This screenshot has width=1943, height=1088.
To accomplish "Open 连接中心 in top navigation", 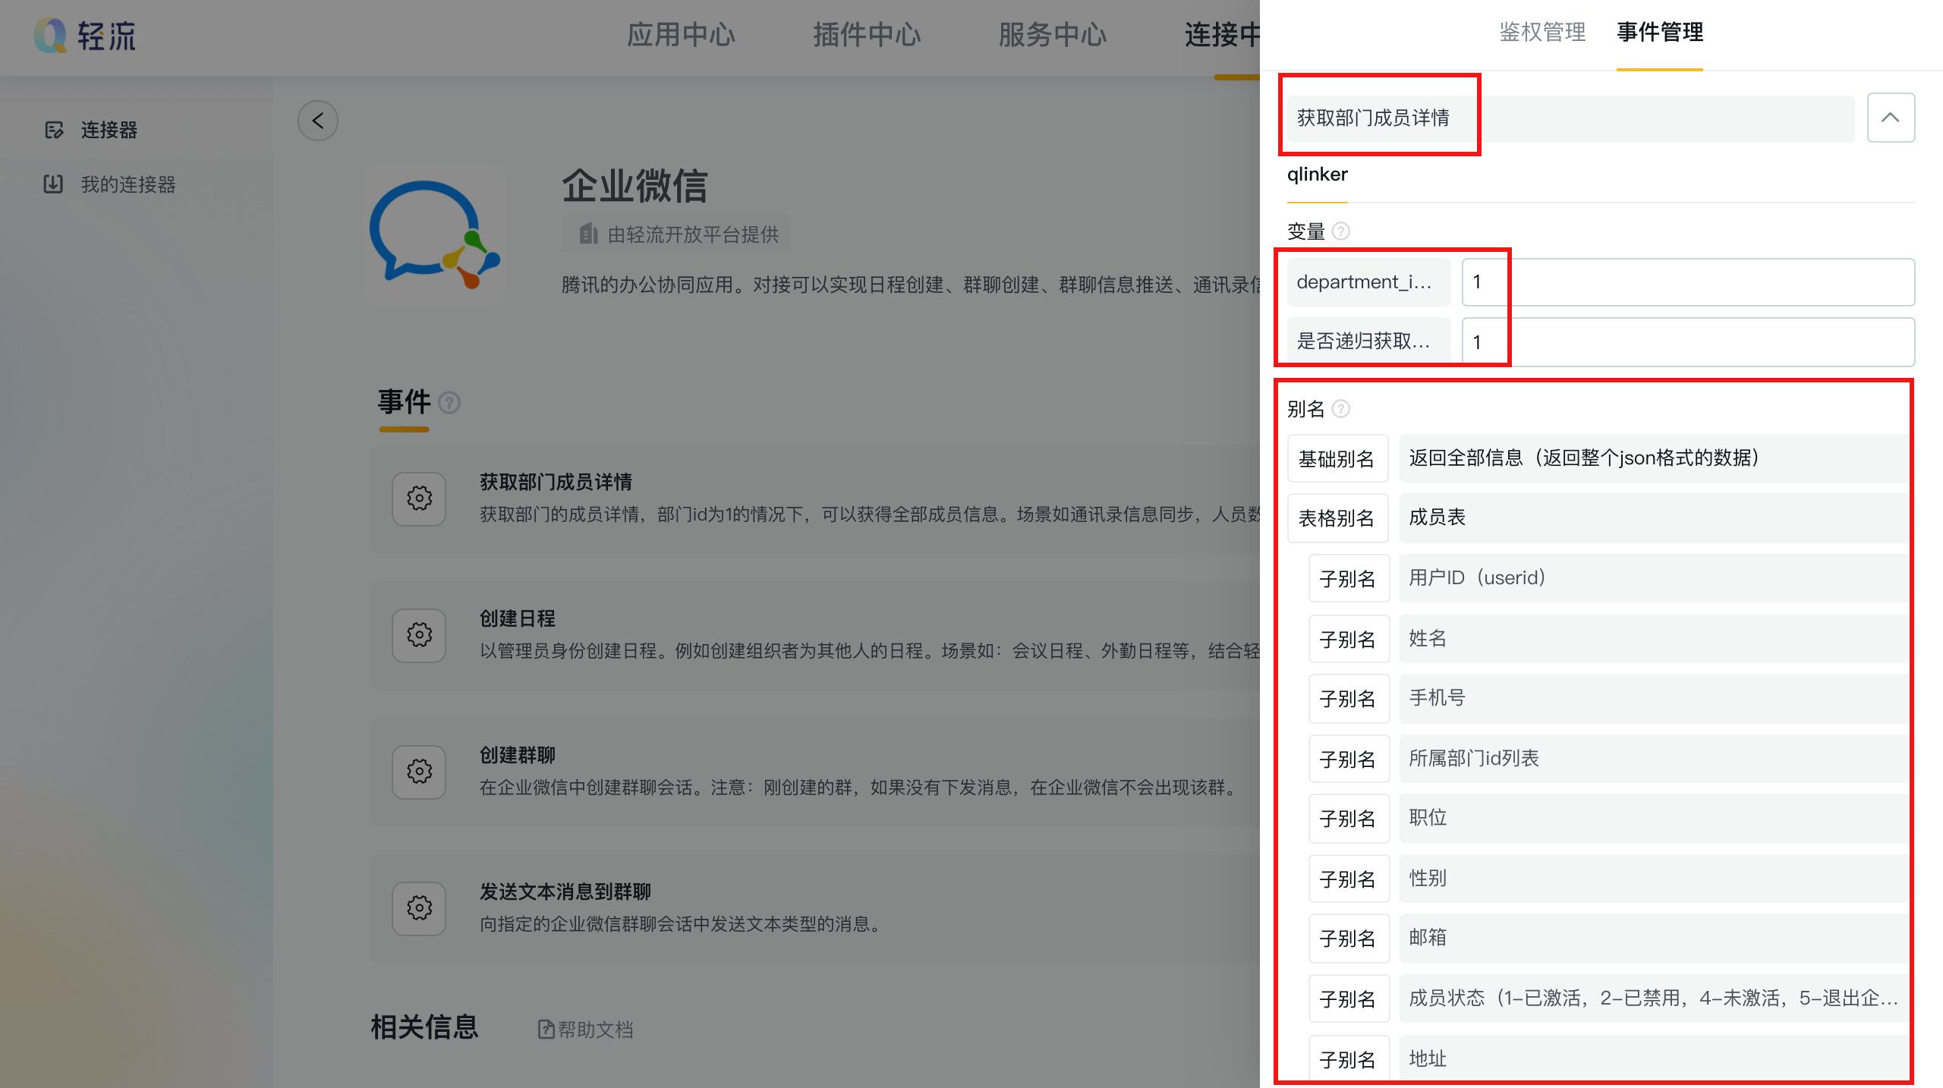I will (1222, 35).
